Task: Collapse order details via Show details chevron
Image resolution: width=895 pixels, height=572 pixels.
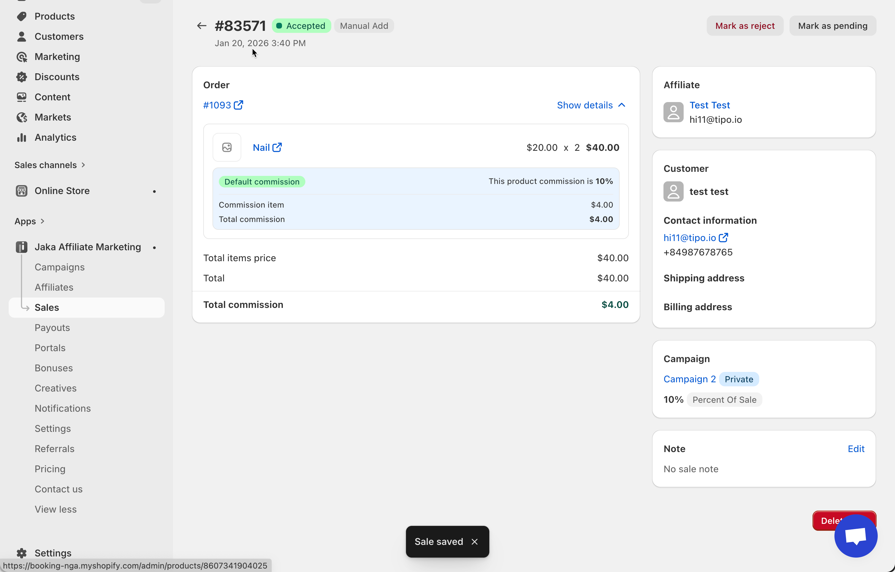Action: [621, 105]
